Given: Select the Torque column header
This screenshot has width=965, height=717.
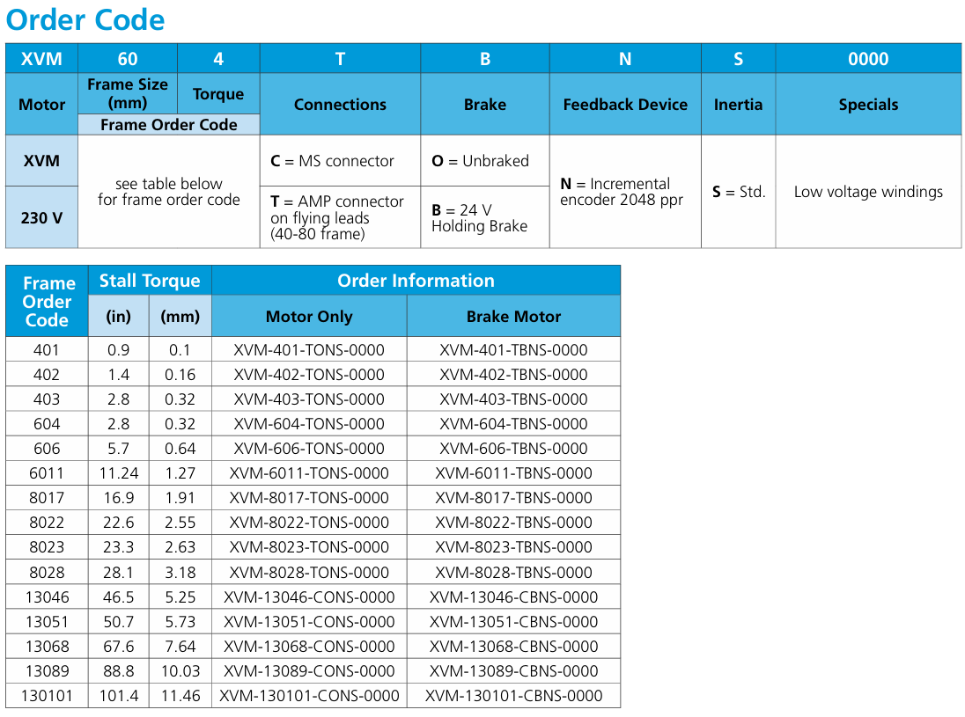Looking at the screenshot, I should tap(218, 93).
